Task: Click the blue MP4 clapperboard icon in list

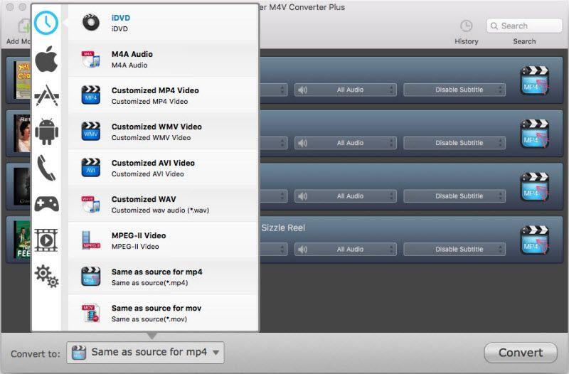Action: [x=91, y=95]
